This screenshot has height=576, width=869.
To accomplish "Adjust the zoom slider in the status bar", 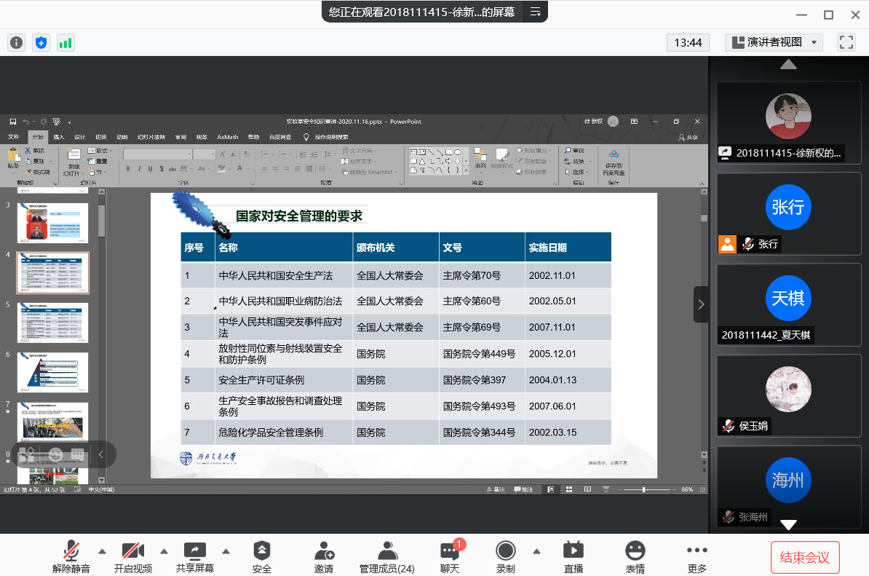I will point(644,489).
